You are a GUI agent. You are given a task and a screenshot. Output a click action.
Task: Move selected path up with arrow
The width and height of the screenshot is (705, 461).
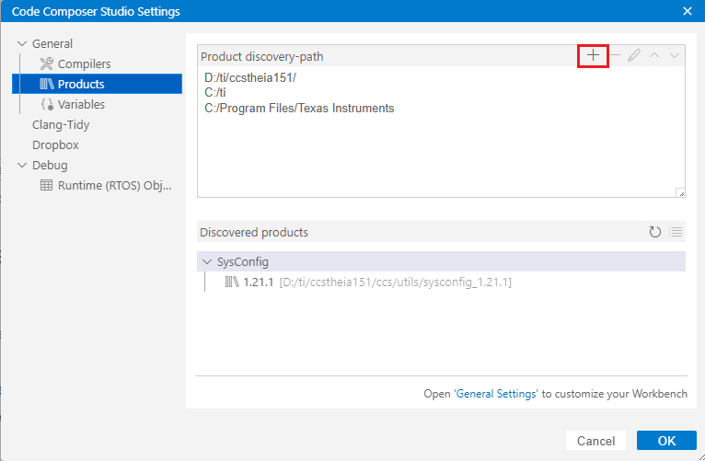(654, 56)
